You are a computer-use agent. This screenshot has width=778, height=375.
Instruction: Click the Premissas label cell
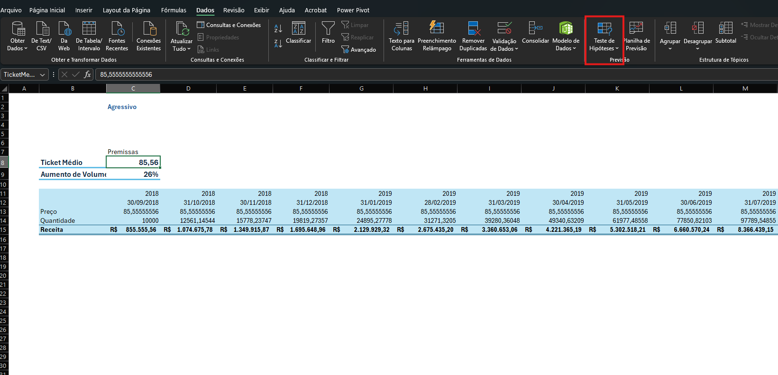click(133, 152)
